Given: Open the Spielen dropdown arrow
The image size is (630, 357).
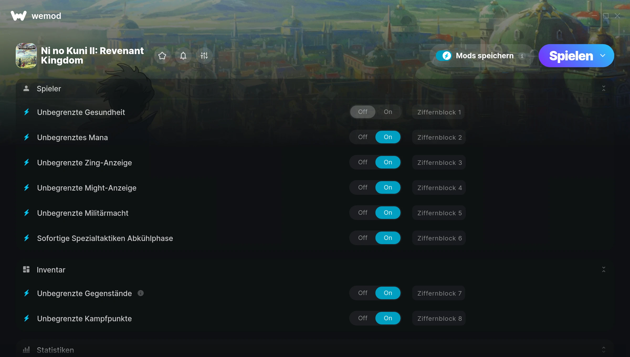Looking at the screenshot, I should pyautogui.click(x=603, y=56).
